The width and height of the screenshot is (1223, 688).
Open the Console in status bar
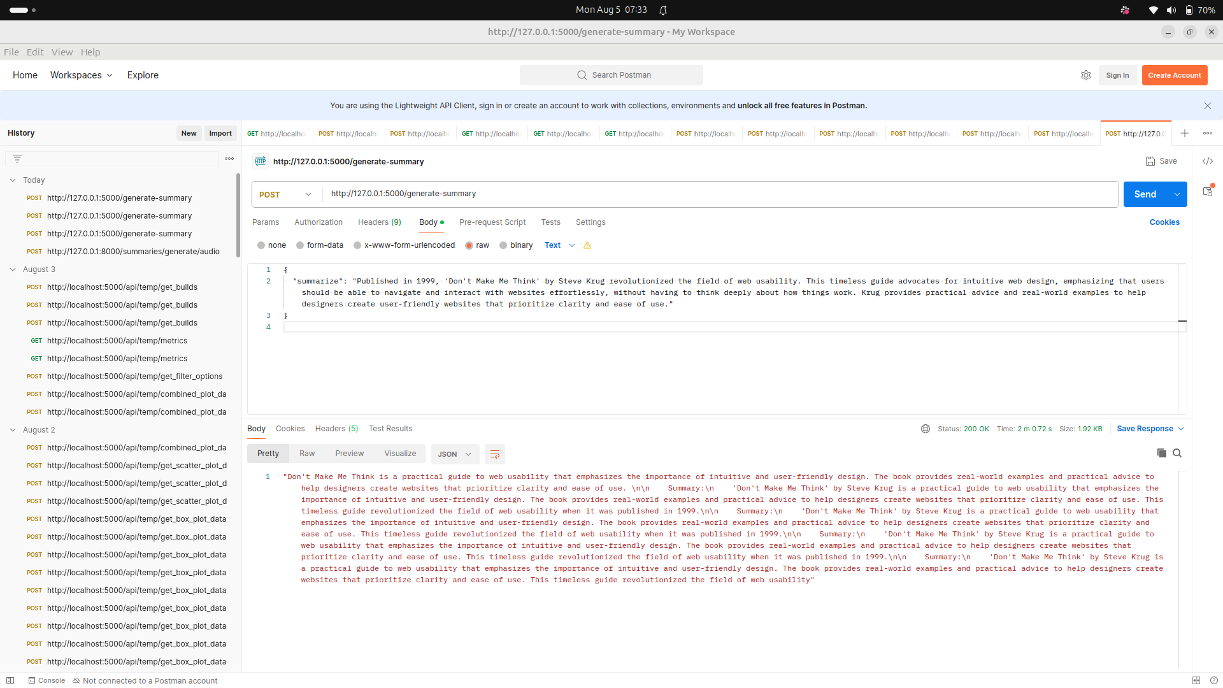[x=46, y=680]
